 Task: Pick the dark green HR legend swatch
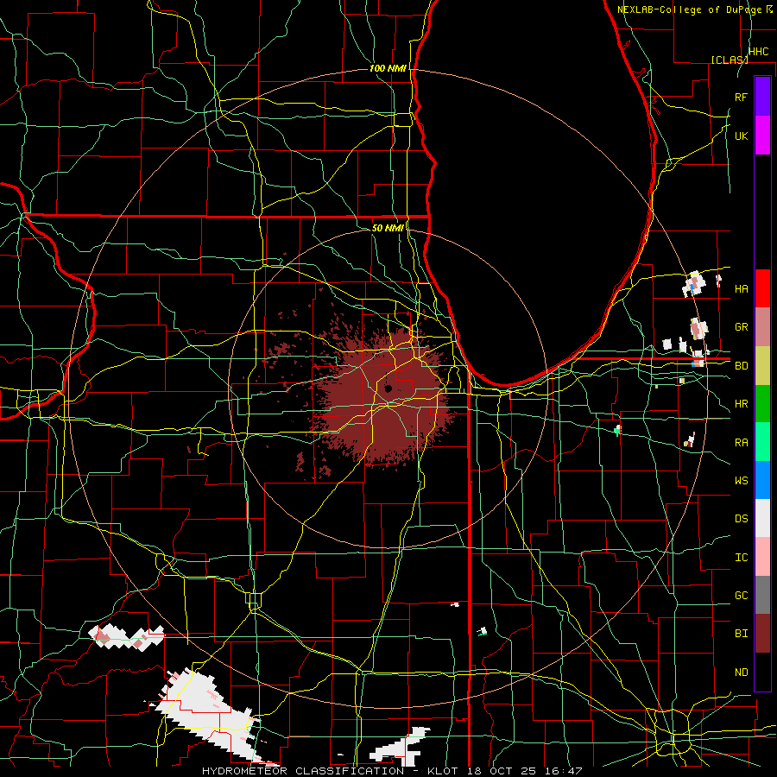pyautogui.click(x=762, y=404)
